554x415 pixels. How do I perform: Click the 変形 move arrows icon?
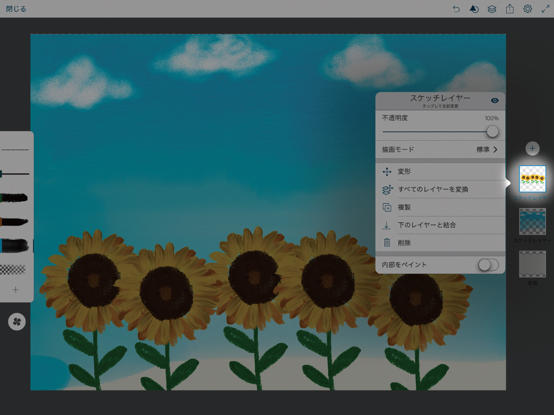pos(387,172)
